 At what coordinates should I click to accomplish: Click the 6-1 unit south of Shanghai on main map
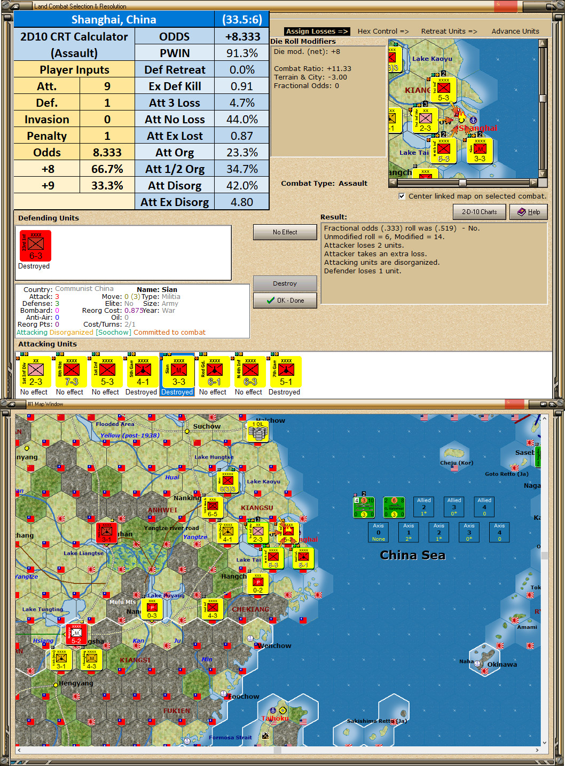[x=303, y=558]
